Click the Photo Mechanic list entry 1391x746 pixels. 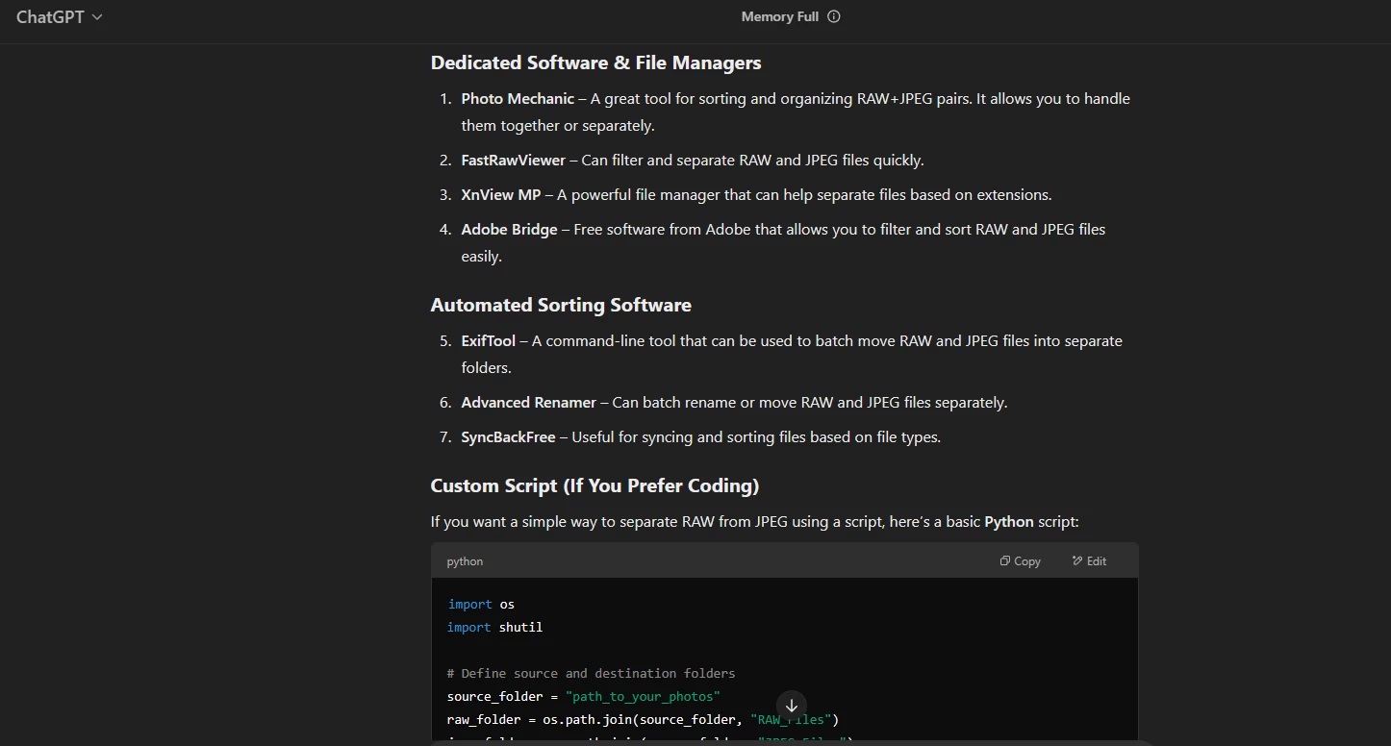[796, 112]
